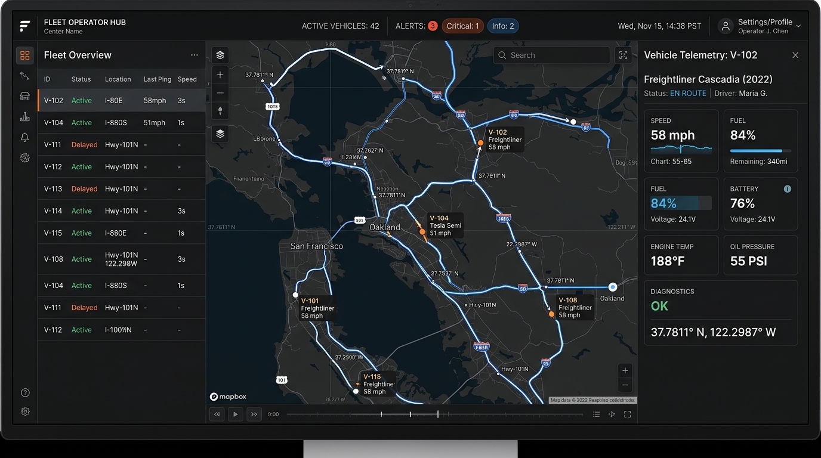Sort by the Speed column header
This screenshot has height=458, width=821.
pos(187,79)
